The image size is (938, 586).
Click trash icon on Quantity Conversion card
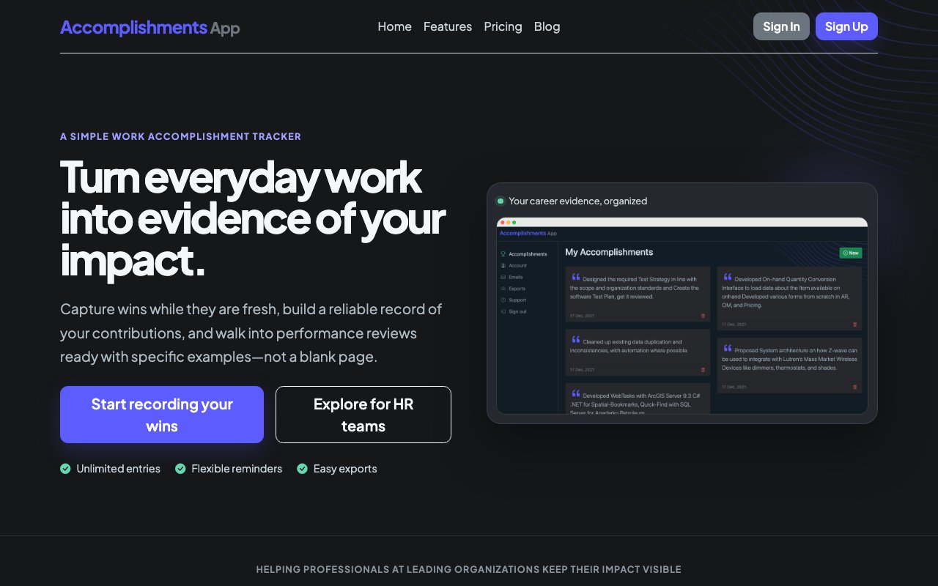tap(854, 324)
